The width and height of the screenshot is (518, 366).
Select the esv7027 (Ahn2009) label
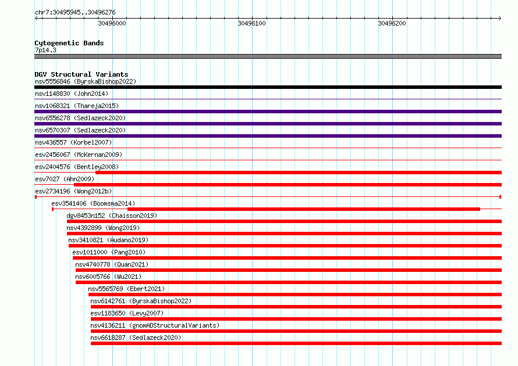[x=65, y=179]
